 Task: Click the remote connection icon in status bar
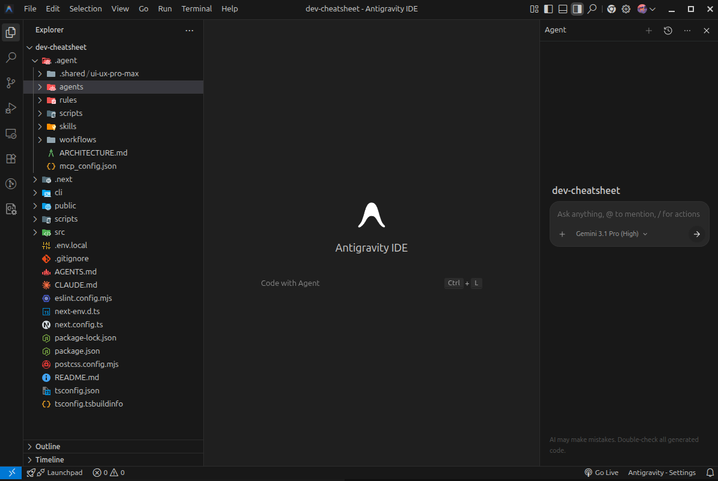click(11, 473)
